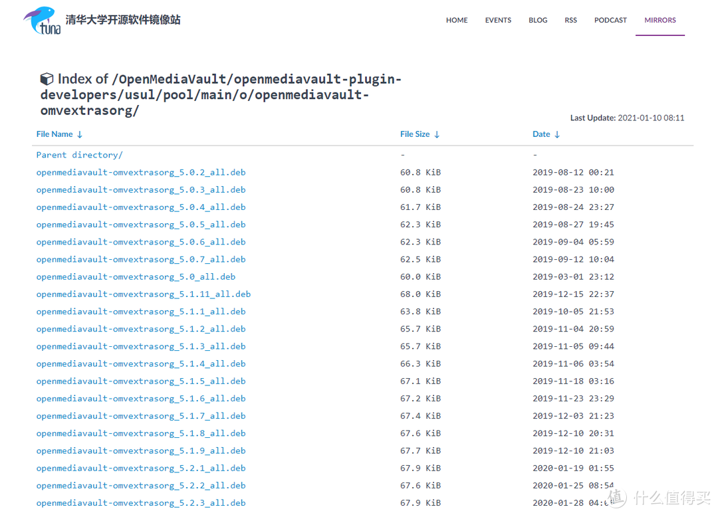718x515 pixels.
Task: Click the box icon beside Index of
Action: [47, 78]
